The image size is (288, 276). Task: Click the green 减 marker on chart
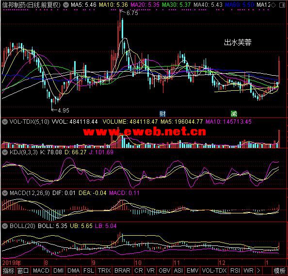click(234, 114)
